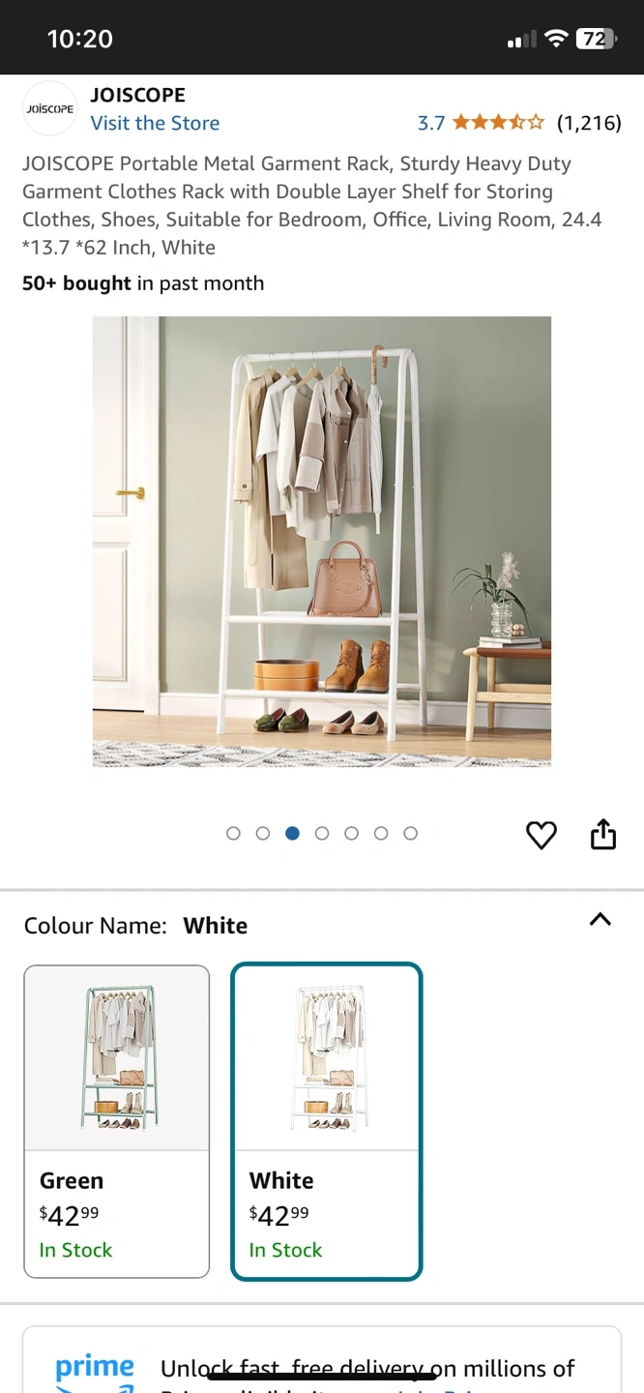This screenshot has width=644, height=1393.
Task: Tap the Wi-Fi status icon
Action: (555, 39)
